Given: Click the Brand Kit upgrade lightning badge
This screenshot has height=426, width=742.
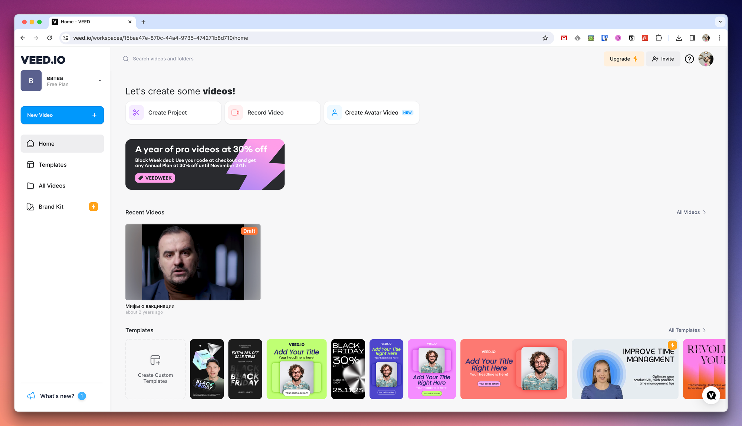Looking at the screenshot, I should (93, 207).
